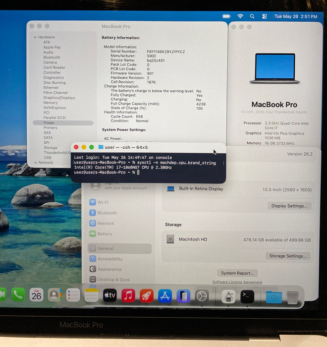Open the Calendar app showing 26
The height and width of the screenshot is (347, 327).
point(36,295)
